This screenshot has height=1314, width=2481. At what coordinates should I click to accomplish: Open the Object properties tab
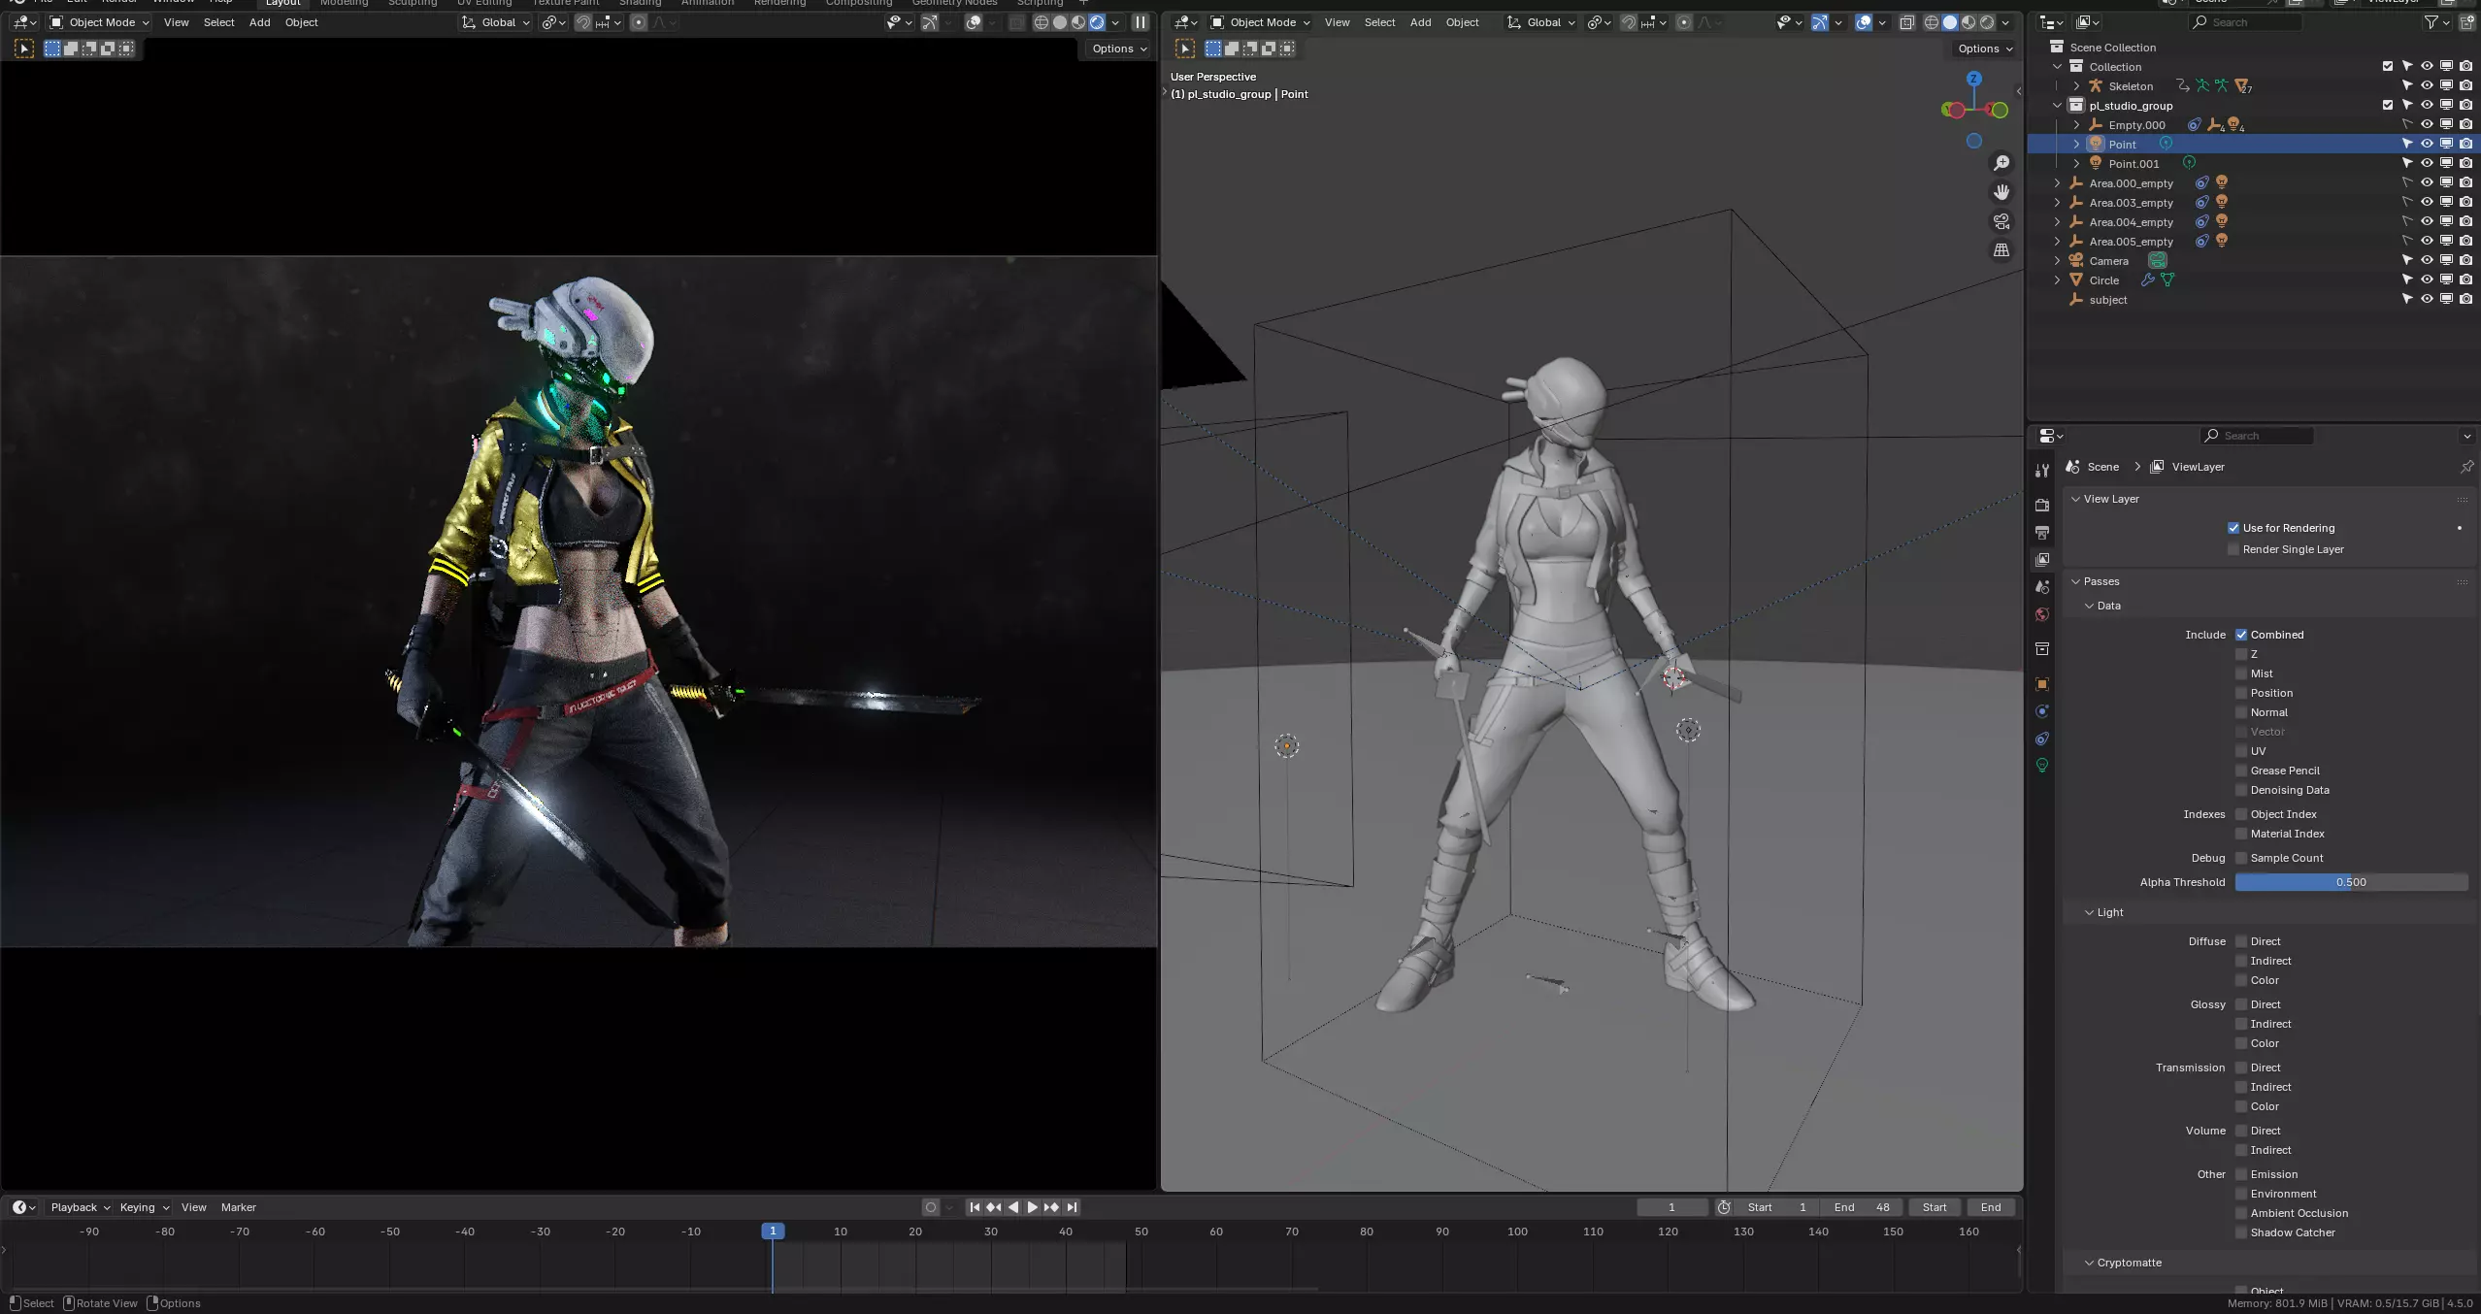click(x=2042, y=684)
